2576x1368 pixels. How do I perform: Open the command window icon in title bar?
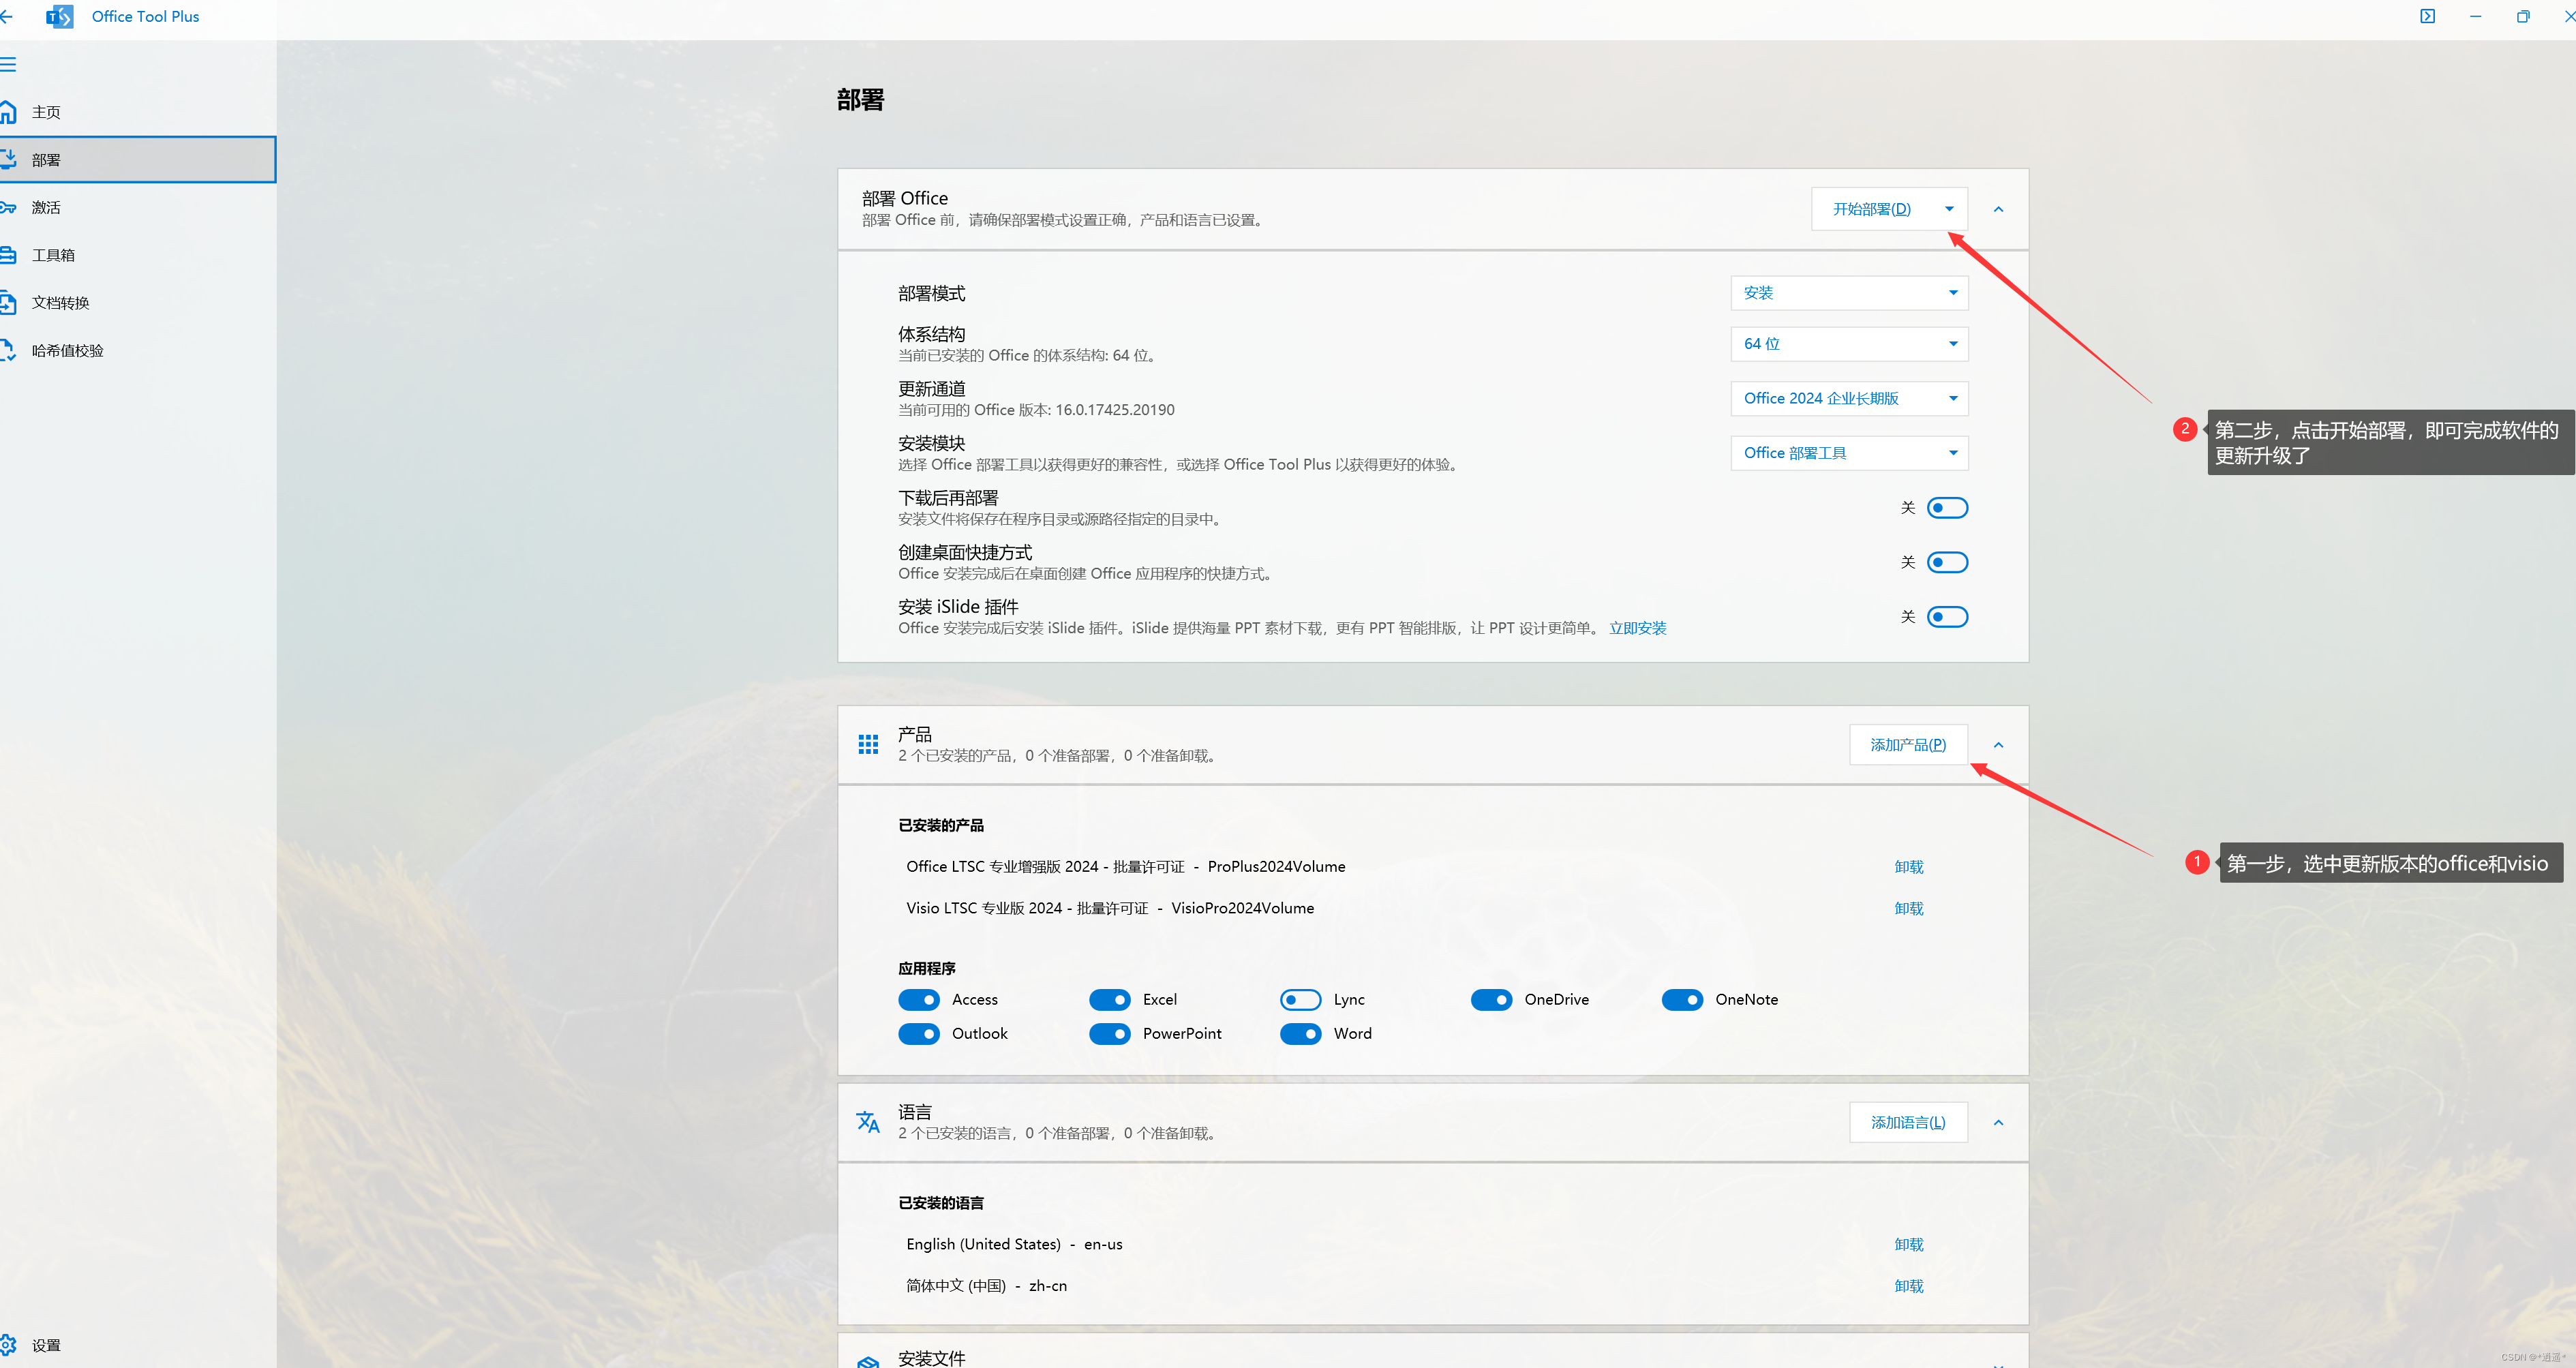coord(2427,16)
